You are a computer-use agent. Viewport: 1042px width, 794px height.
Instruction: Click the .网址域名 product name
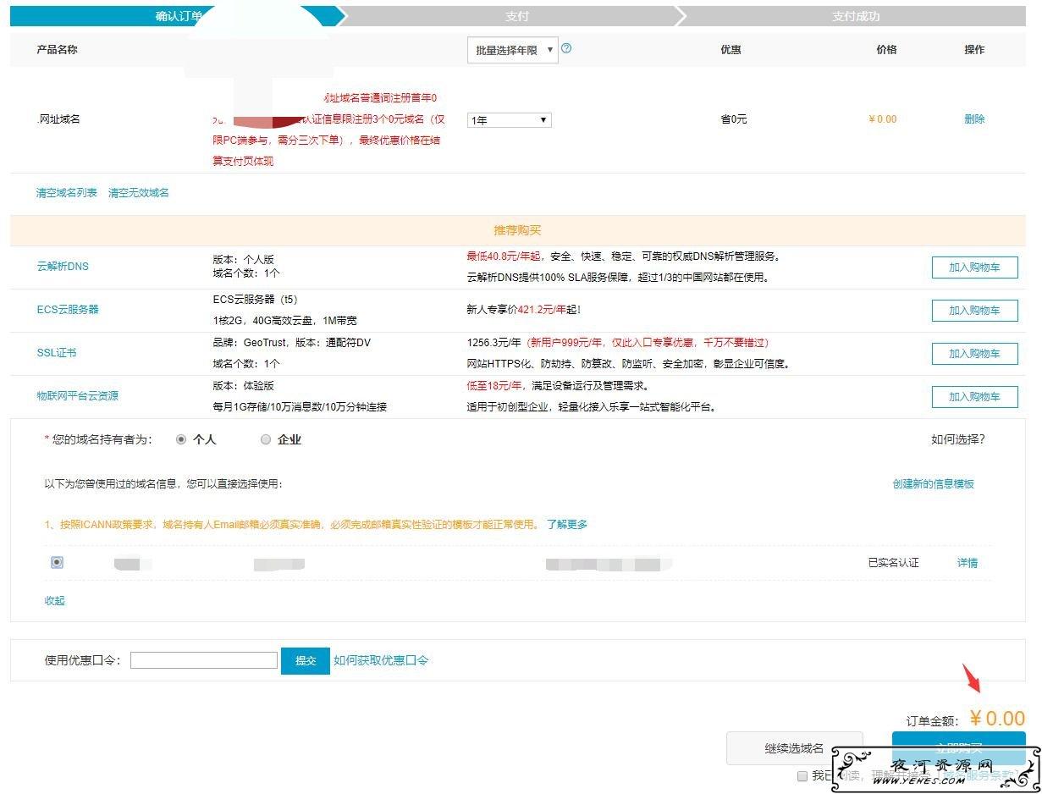coord(58,119)
